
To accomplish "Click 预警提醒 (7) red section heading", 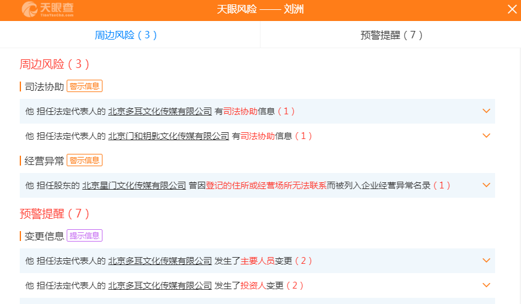I will [x=54, y=214].
